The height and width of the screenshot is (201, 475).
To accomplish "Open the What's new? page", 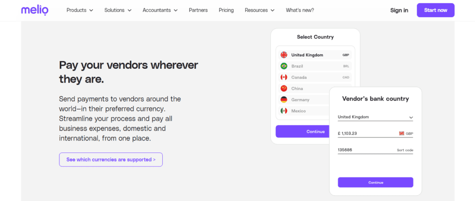I will click(300, 10).
